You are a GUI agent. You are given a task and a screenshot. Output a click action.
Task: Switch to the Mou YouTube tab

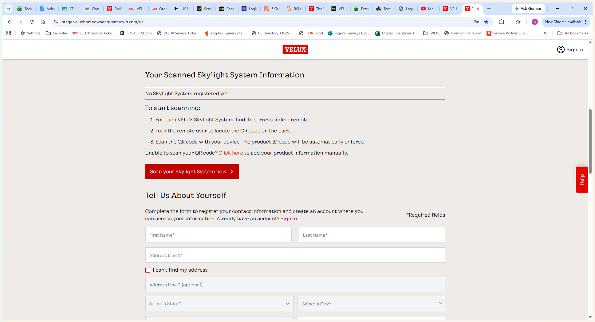pos(429,9)
